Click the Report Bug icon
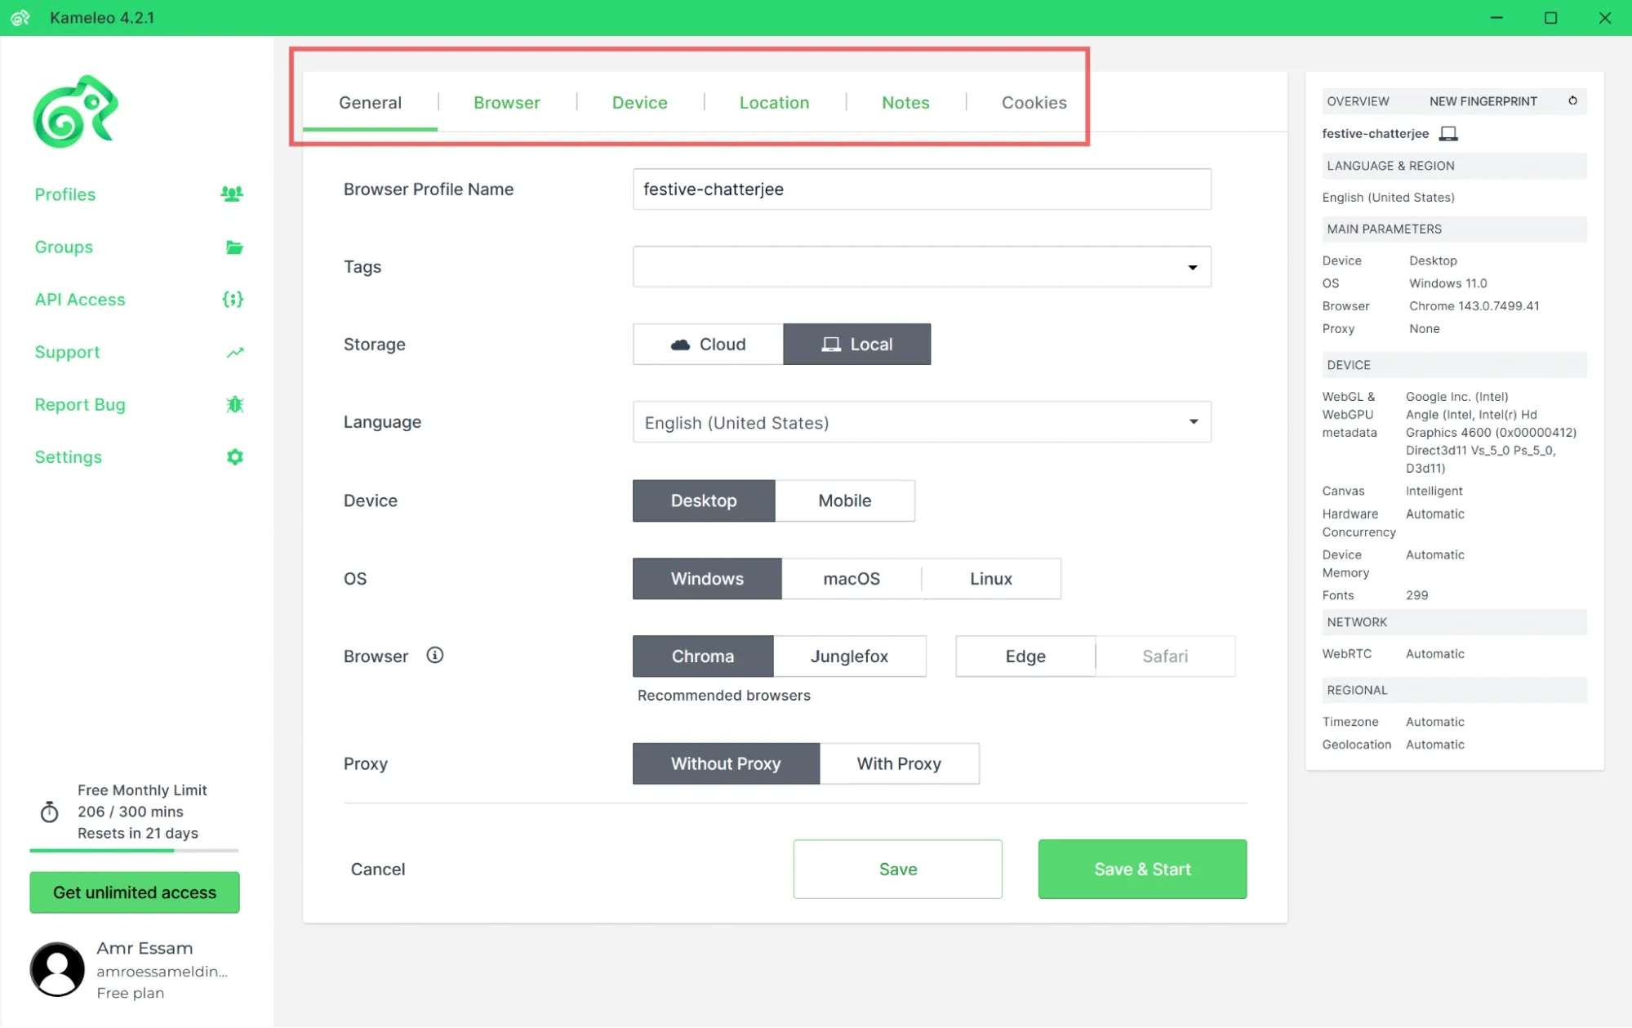This screenshot has width=1632, height=1028. click(235, 404)
